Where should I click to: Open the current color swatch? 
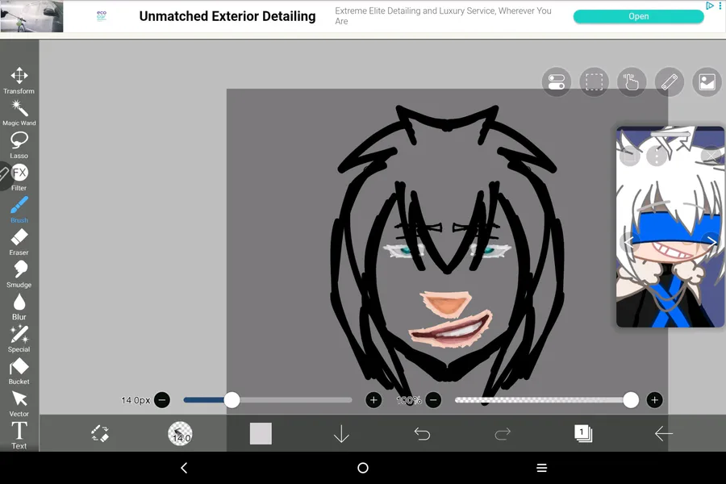pyautogui.click(x=261, y=433)
